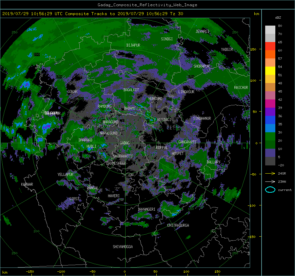
Task: Click the cyan current-position ellipse in legend
Action: click(270, 190)
